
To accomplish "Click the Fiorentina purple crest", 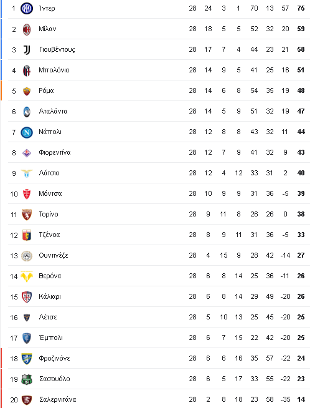I will click(x=27, y=153).
